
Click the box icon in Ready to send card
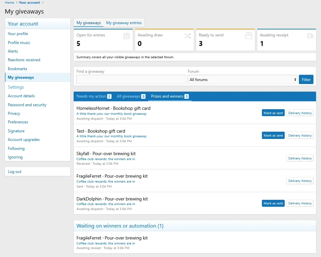tap(249, 36)
